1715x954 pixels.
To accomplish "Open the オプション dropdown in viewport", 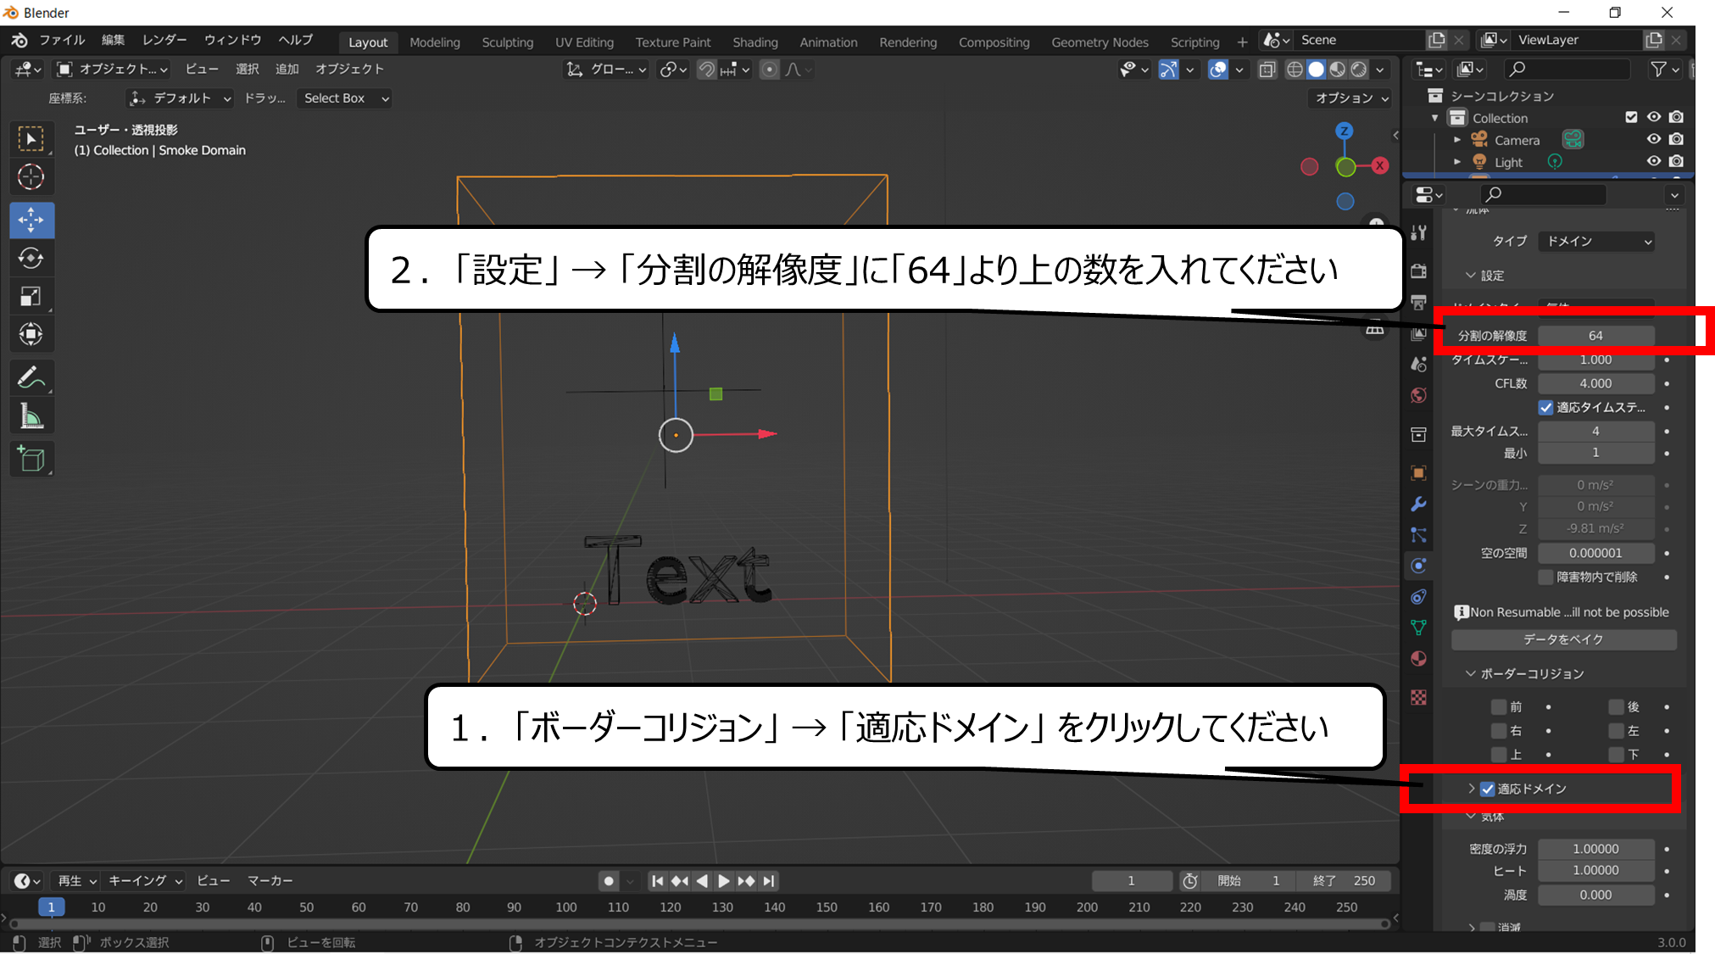I will pos(1351,98).
